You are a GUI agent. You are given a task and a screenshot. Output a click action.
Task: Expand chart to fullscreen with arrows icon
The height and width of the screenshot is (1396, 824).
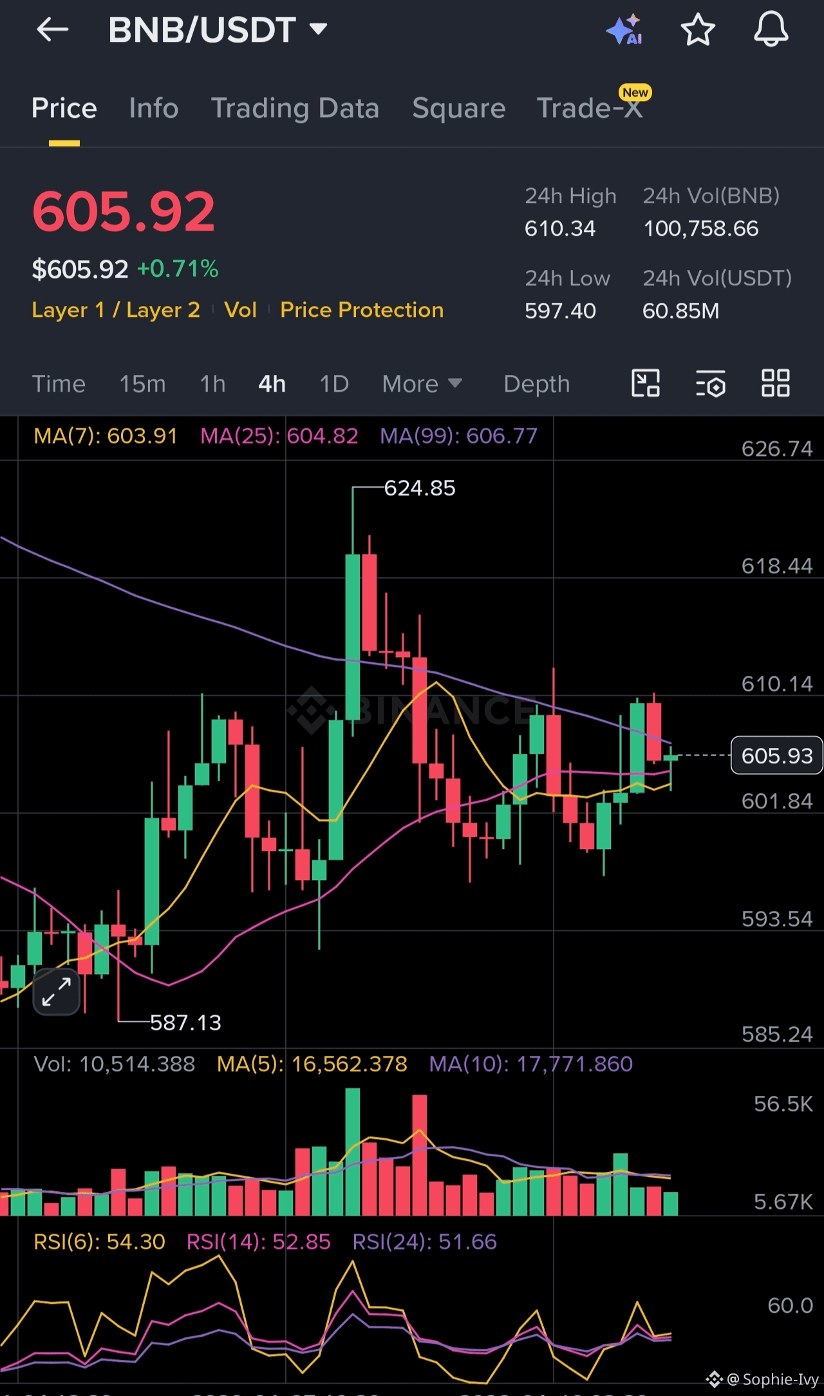tap(57, 991)
